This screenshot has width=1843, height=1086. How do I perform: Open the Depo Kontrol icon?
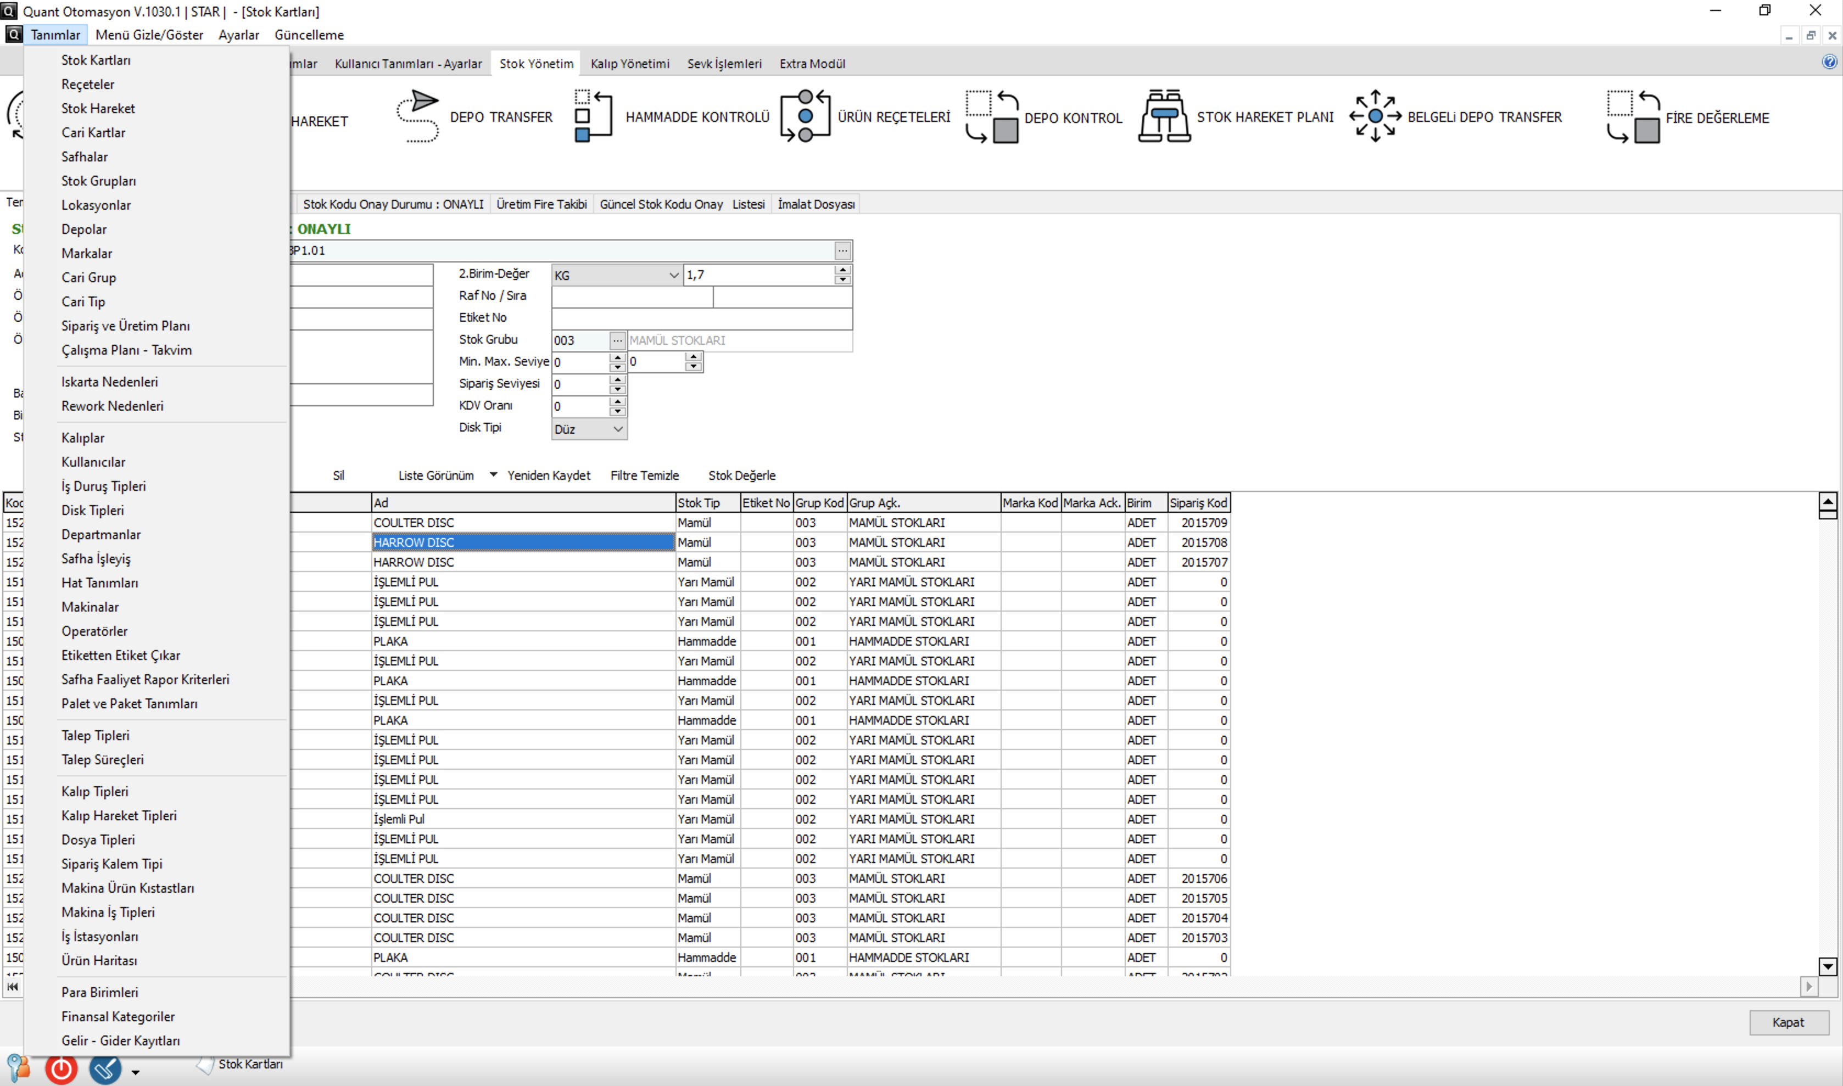click(x=991, y=117)
